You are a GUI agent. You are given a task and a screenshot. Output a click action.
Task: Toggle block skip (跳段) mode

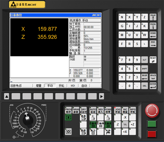tap(83, 132)
